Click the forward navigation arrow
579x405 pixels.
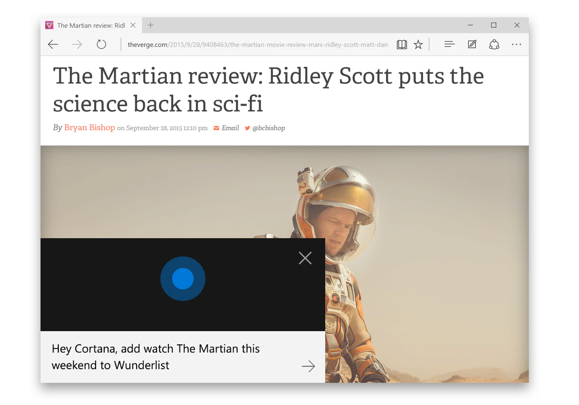click(77, 45)
